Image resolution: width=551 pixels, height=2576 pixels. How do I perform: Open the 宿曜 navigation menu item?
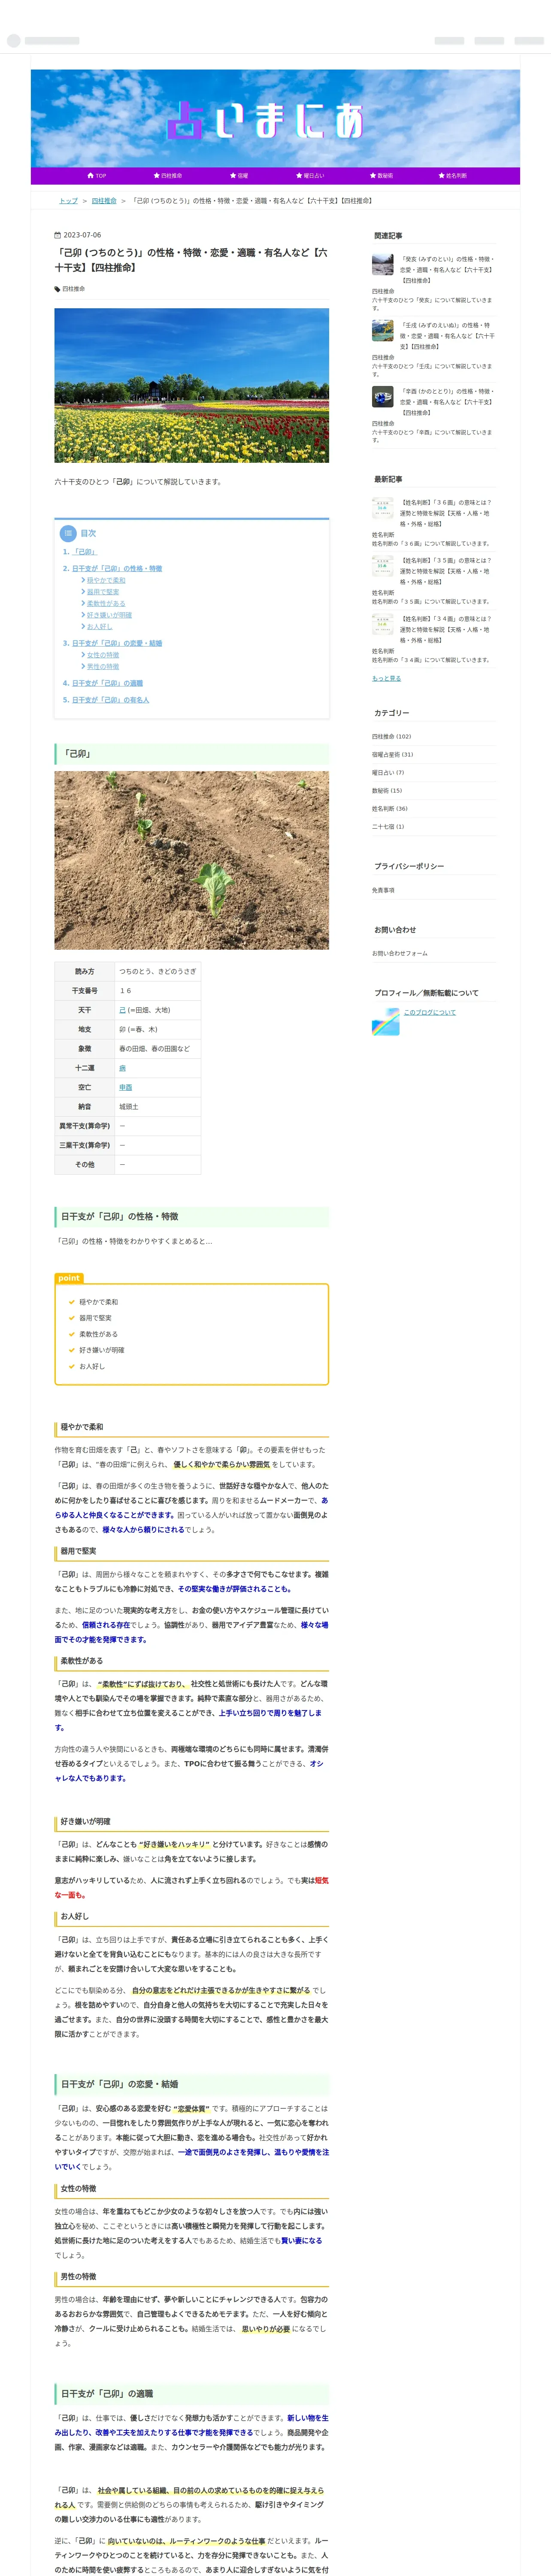(x=239, y=176)
